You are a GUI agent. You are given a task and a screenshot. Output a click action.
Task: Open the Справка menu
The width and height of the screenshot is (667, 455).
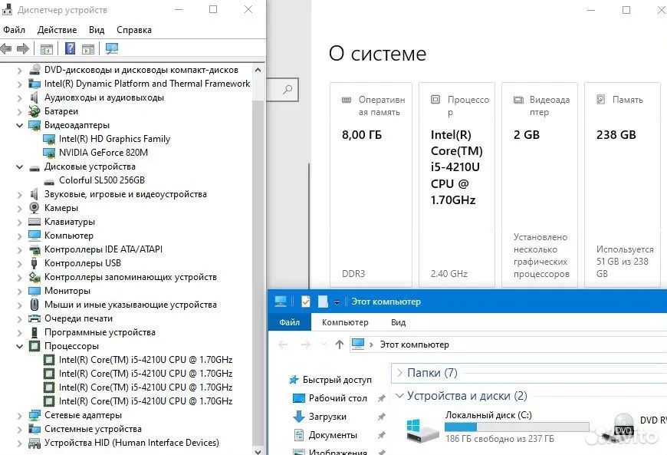134,30
